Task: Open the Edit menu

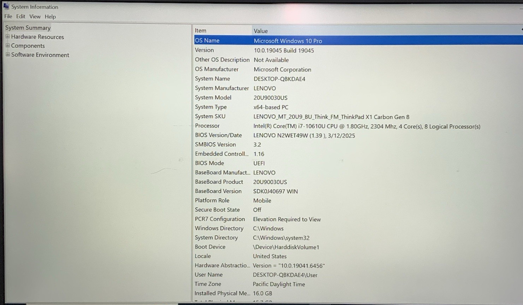Action: 21,16
